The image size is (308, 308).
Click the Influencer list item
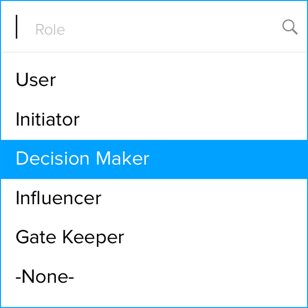pos(154,199)
